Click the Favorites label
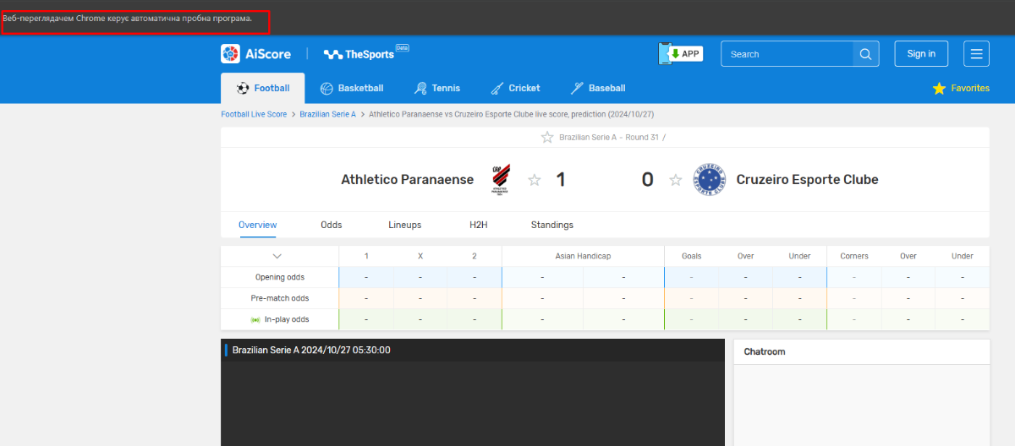Viewport: 1015px width, 446px height. (x=970, y=88)
